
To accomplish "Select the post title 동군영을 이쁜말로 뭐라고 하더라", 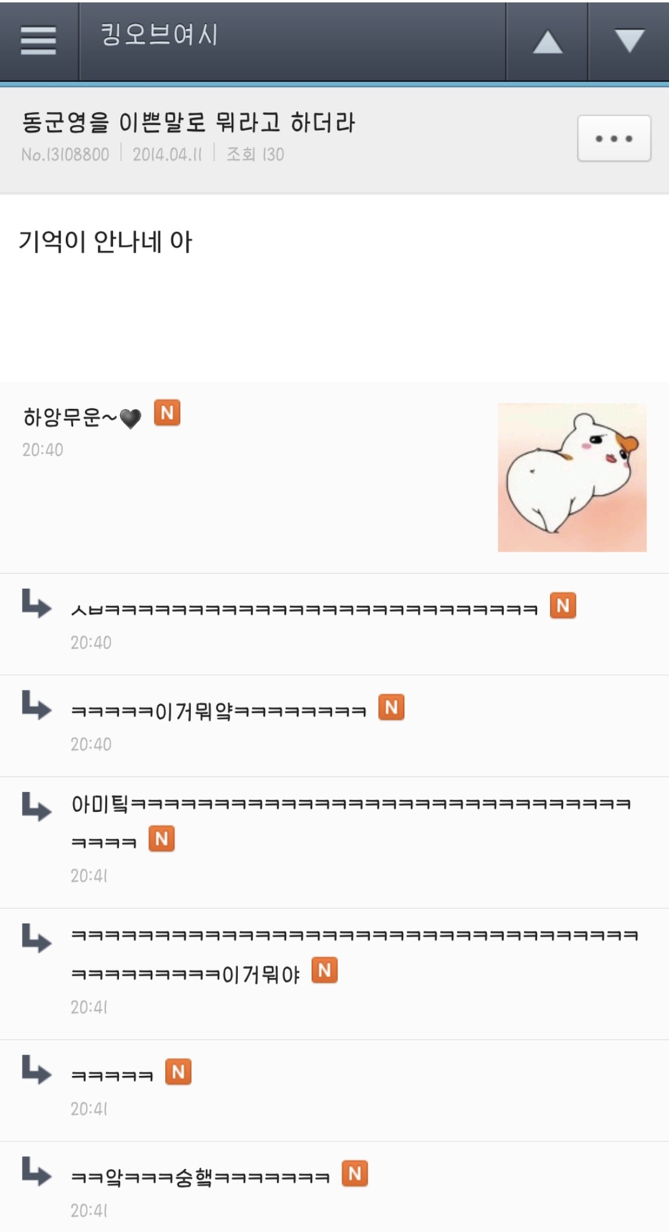I will (x=188, y=122).
